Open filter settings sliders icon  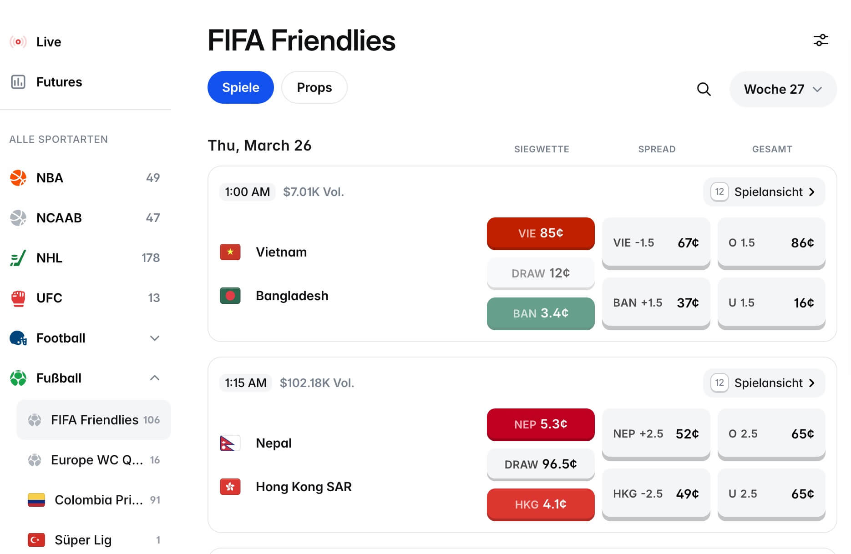(x=821, y=40)
